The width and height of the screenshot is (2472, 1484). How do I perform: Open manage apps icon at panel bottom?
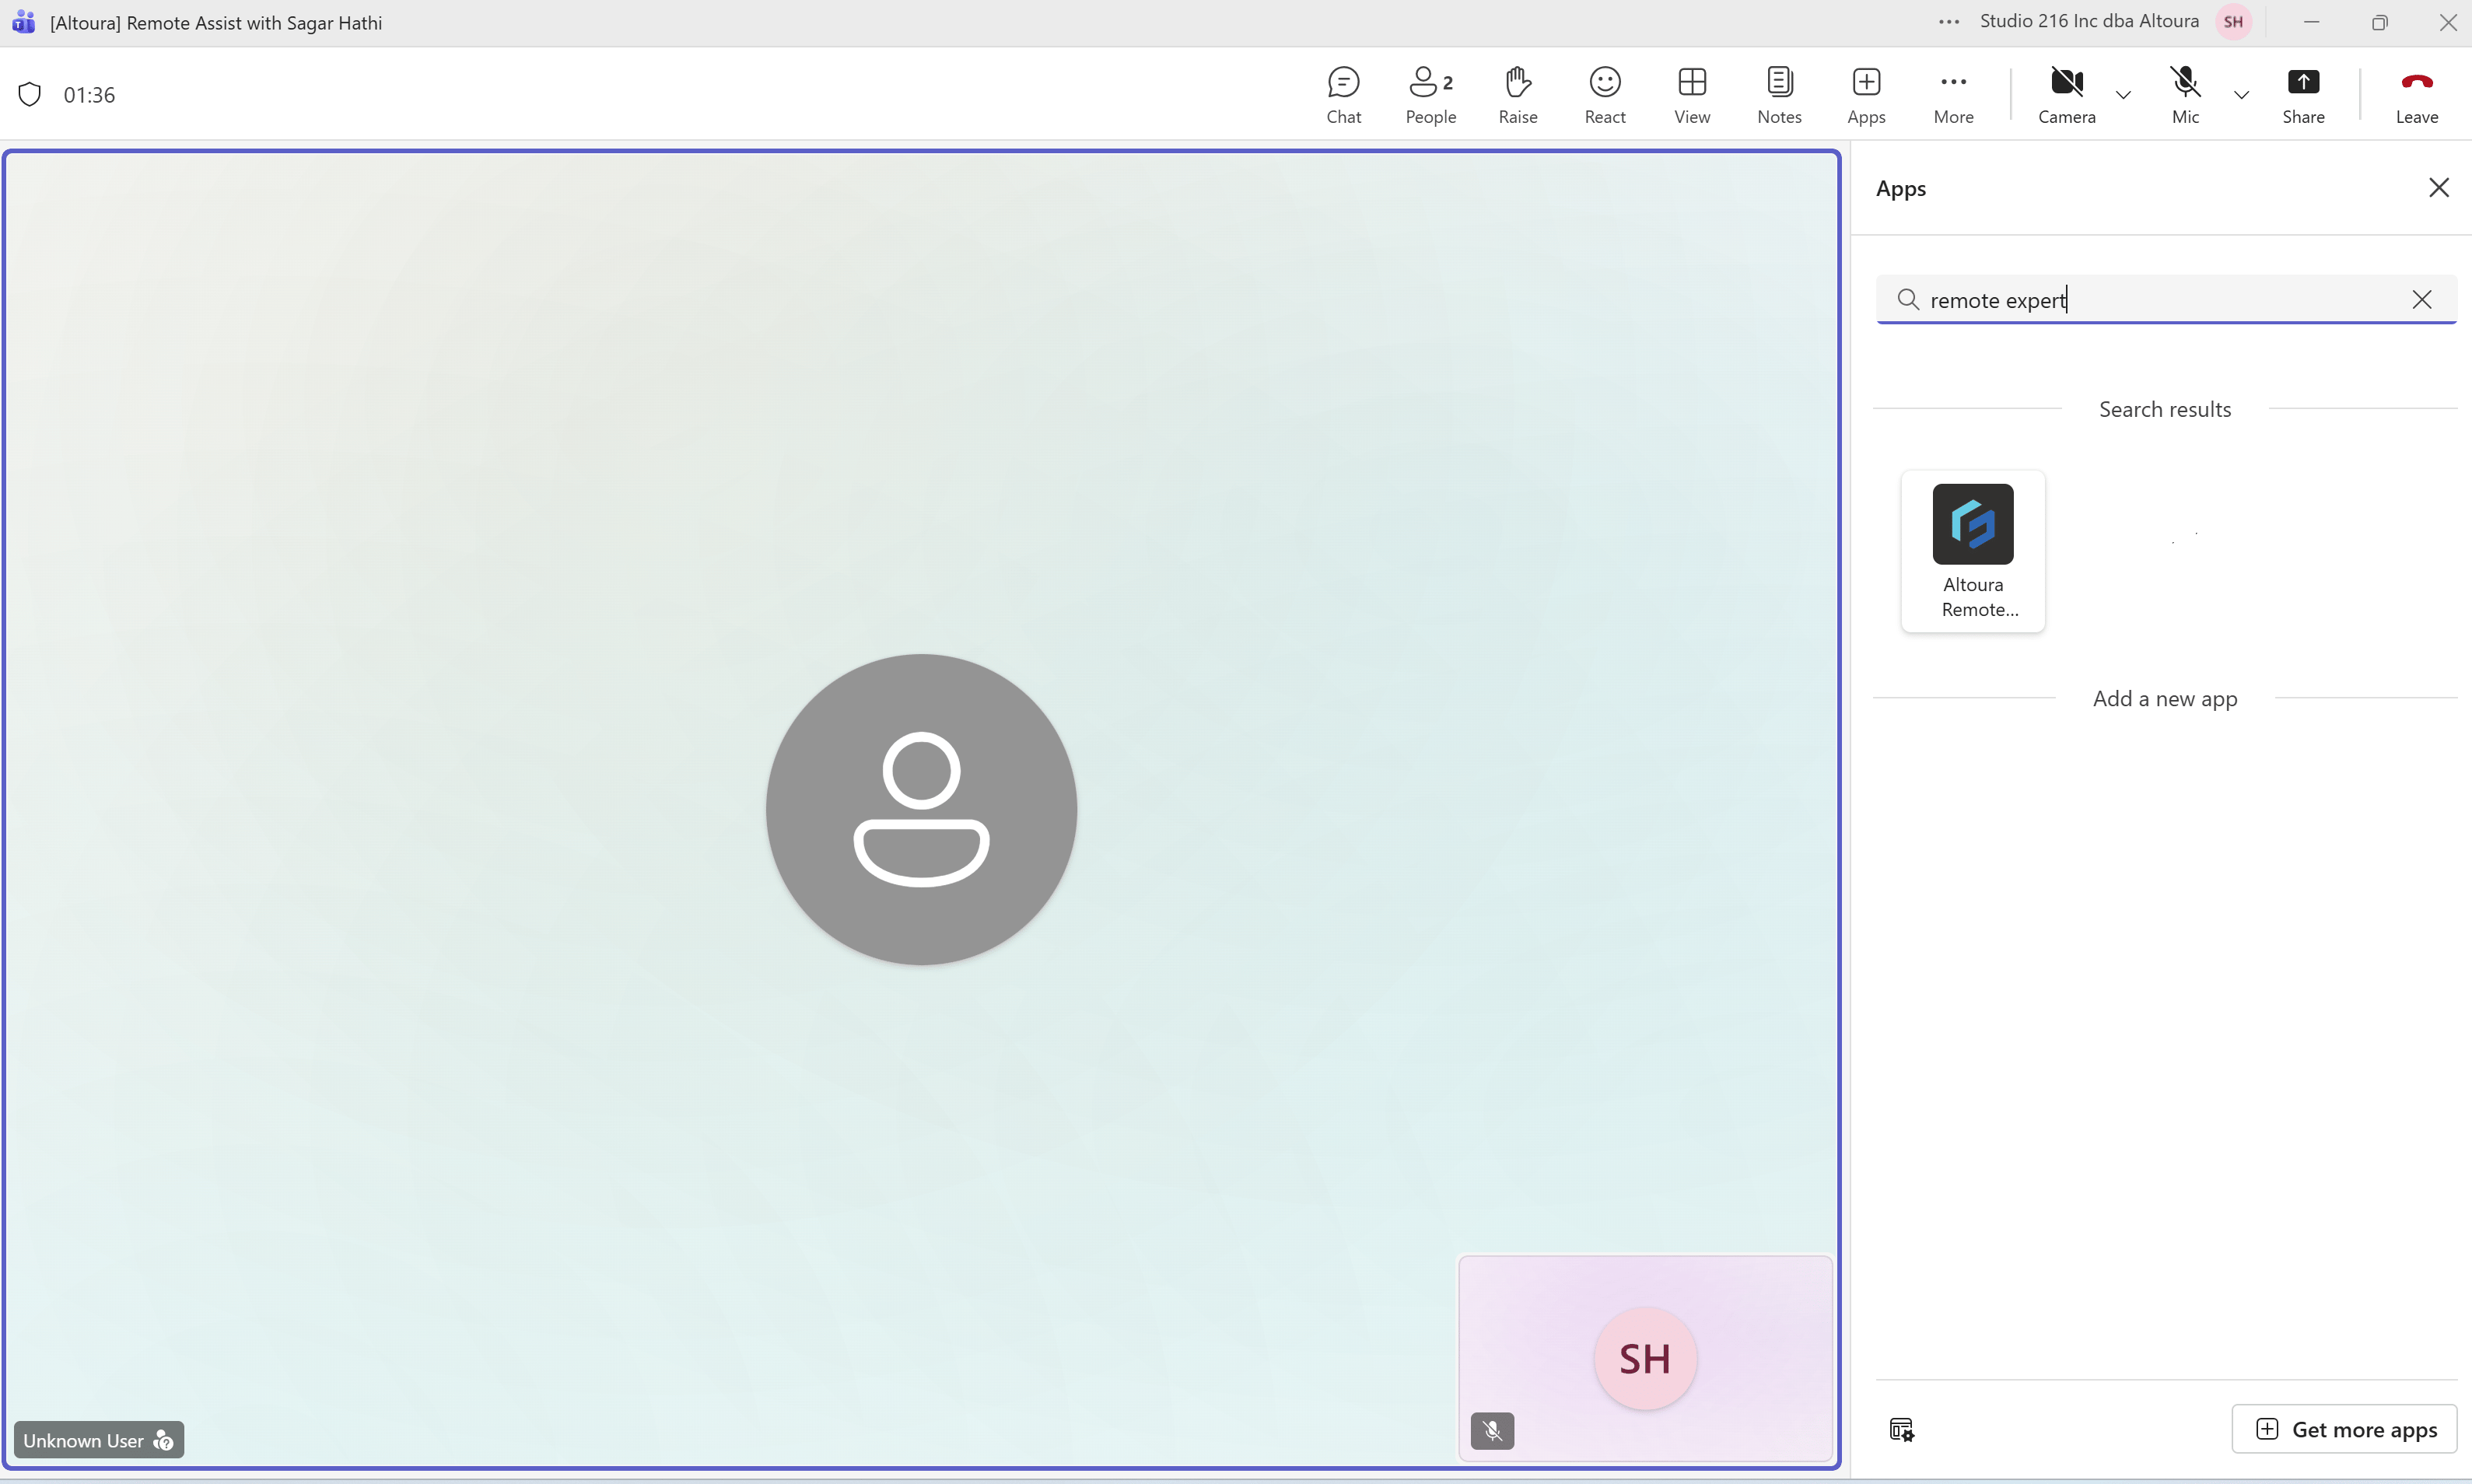[1901, 1429]
